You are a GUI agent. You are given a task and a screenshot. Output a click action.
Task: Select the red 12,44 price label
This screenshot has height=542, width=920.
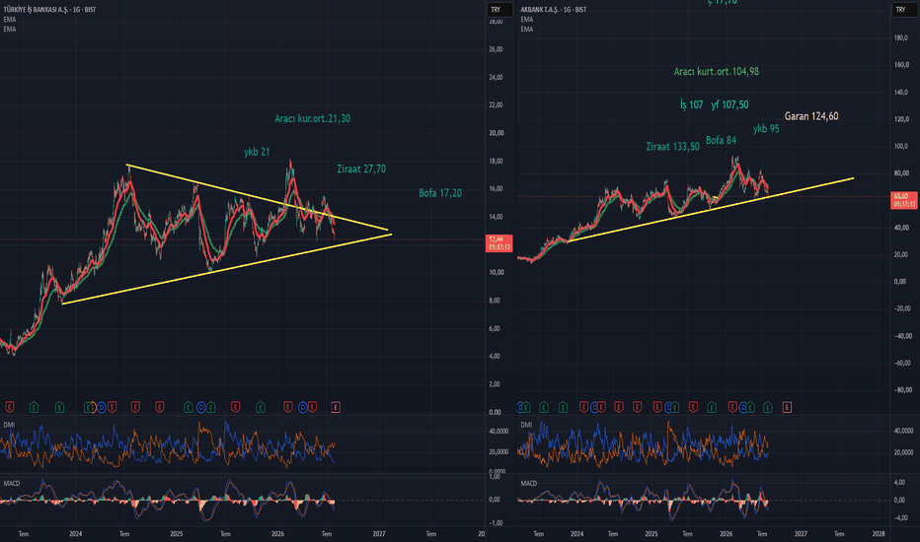(x=499, y=243)
